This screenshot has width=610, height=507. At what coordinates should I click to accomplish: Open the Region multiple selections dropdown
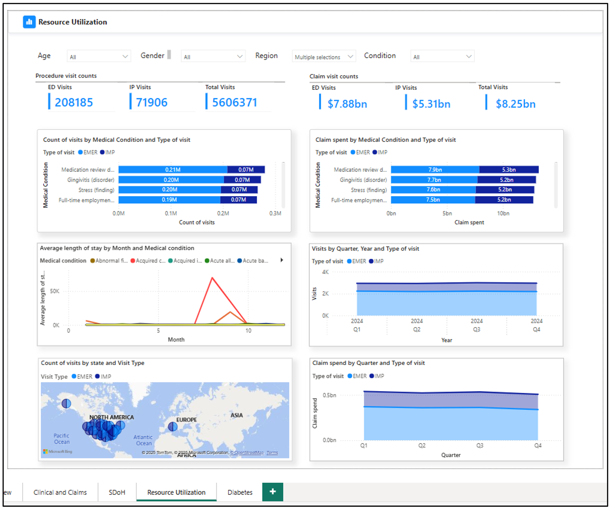click(x=324, y=57)
